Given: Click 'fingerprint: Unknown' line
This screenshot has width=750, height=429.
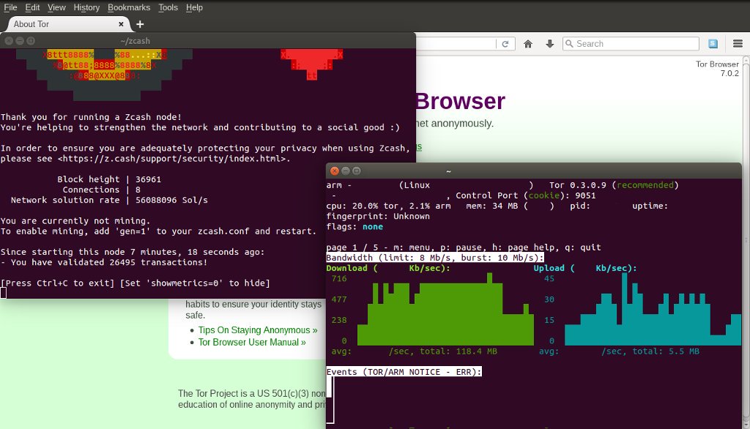Looking at the screenshot, I should pyautogui.click(x=378, y=216).
